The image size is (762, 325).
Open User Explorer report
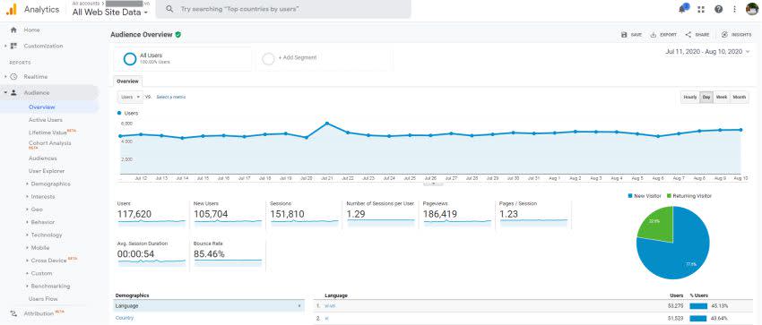pyautogui.click(x=47, y=171)
